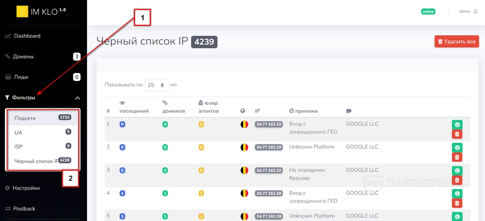
Task: Click delete trash button in row 2
Action: point(457,157)
